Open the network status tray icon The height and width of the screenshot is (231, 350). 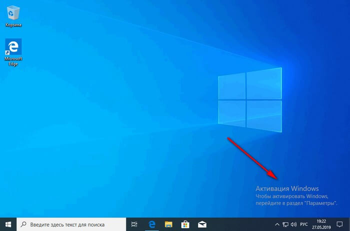(285, 224)
